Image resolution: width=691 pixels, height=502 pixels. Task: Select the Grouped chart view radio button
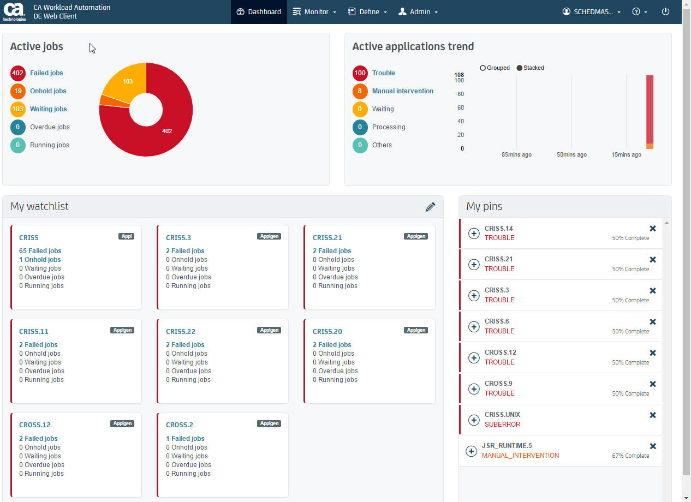coord(482,68)
